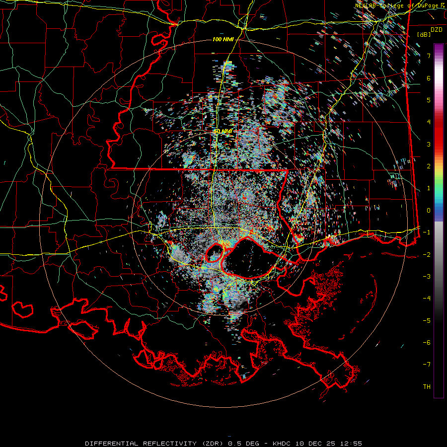Click the '[dB]' units label

point(424,34)
